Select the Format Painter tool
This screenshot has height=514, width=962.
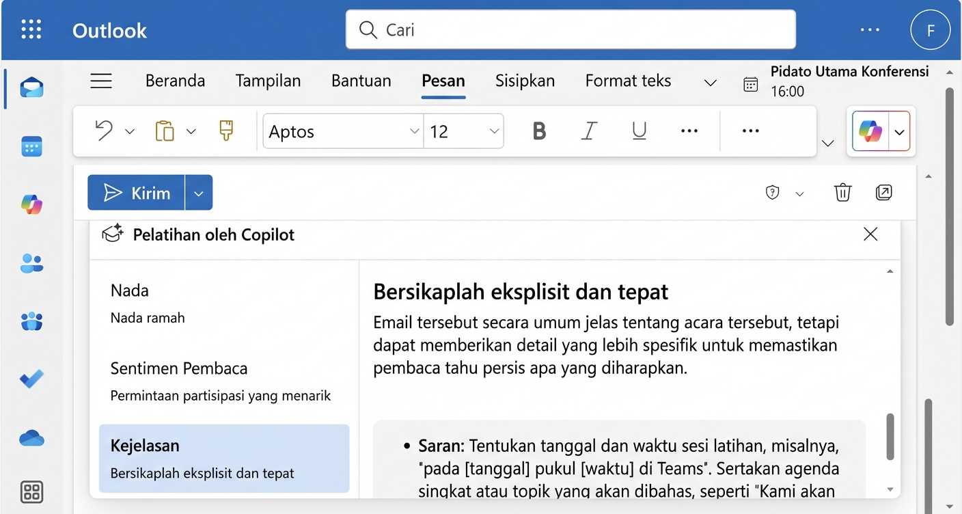[225, 131]
